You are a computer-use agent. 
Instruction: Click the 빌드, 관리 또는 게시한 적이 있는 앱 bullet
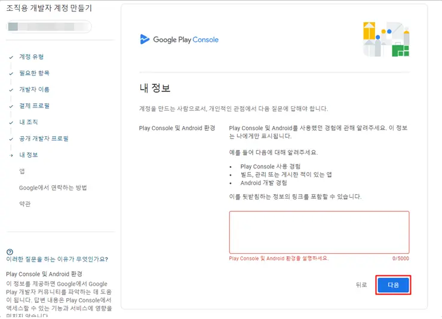[286, 174]
